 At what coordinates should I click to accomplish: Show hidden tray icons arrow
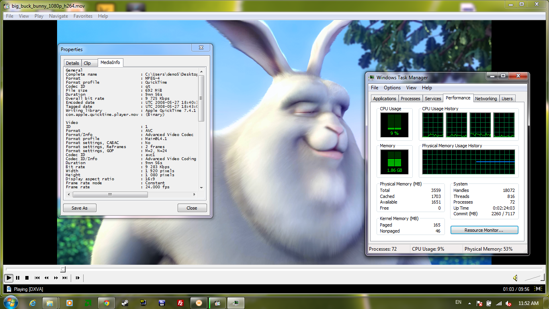(x=470, y=303)
